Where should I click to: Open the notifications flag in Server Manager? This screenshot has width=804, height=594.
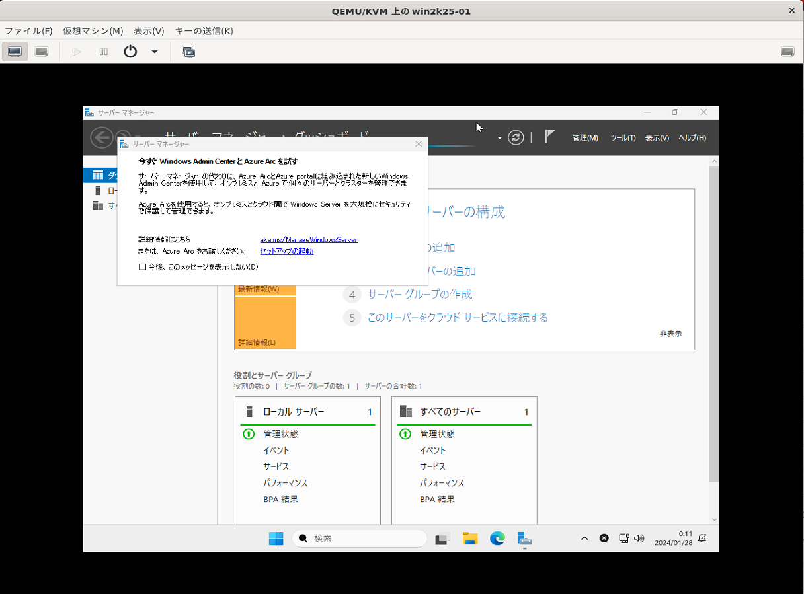coord(549,137)
